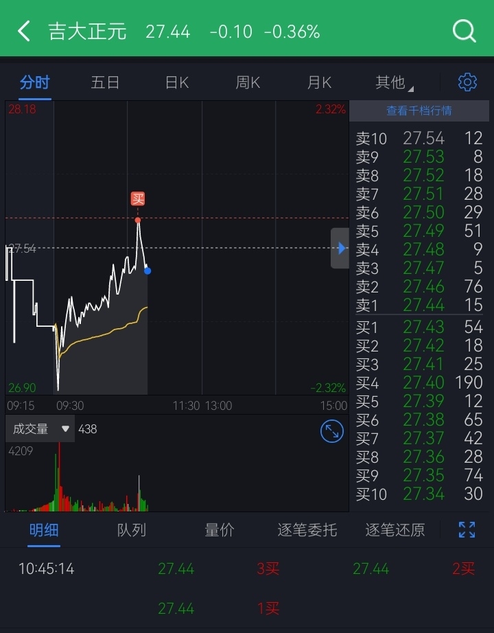The height and width of the screenshot is (633, 494).
Task: Tap the blue arrow handle beside the order book
Action: point(340,248)
